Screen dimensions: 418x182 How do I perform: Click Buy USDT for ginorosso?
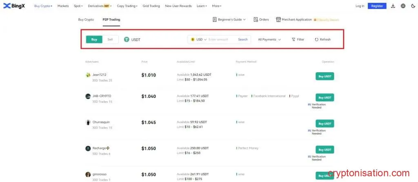coord(325,175)
